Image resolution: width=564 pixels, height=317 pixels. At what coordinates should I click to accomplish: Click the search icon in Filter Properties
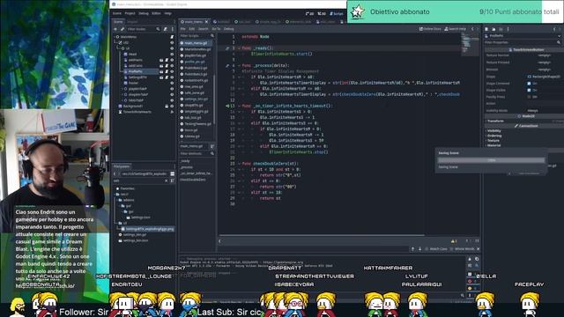(559, 42)
